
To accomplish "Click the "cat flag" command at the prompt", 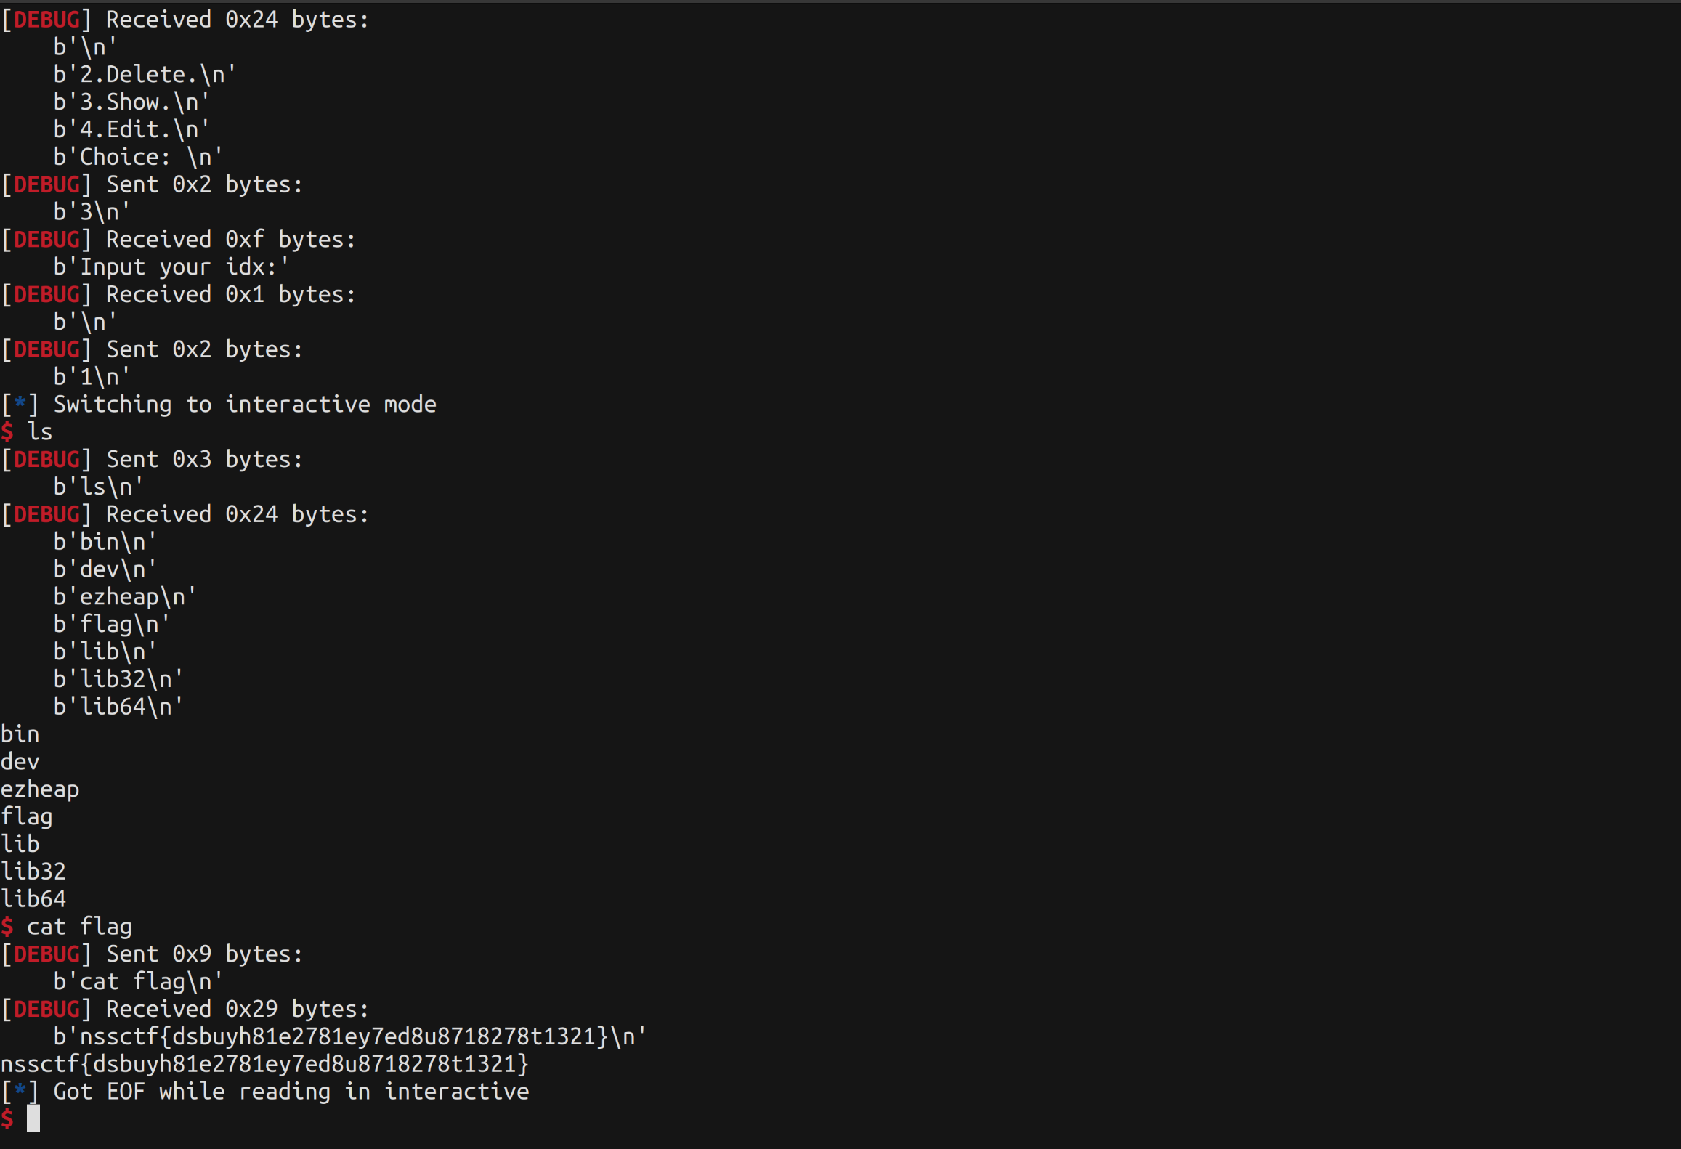I will (79, 927).
